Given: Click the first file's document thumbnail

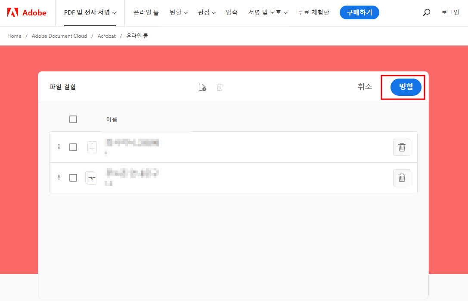Looking at the screenshot, I should [x=92, y=147].
